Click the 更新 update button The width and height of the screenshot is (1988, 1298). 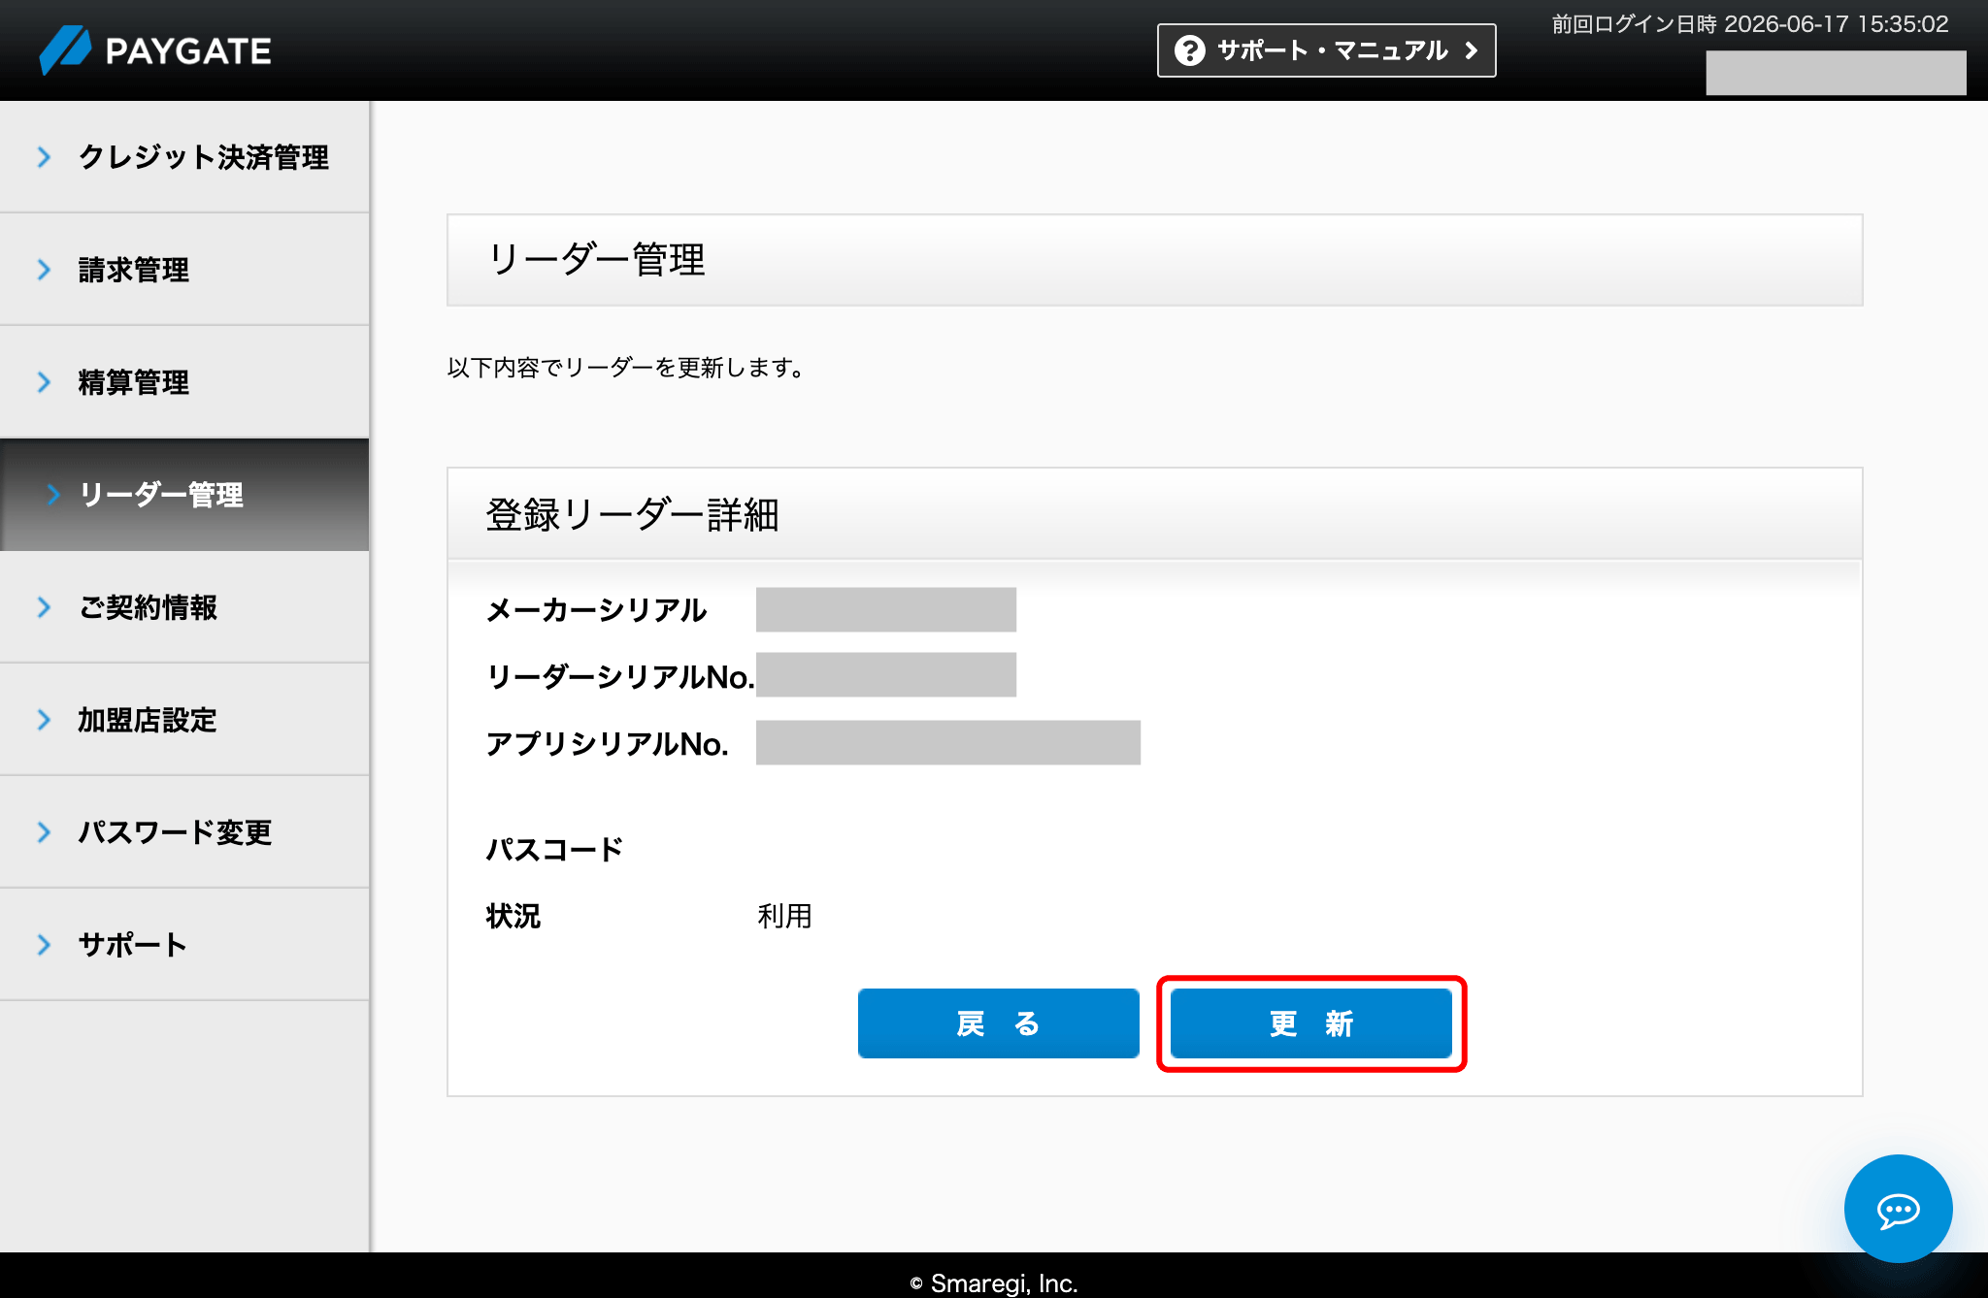tap(1310, 1023)
